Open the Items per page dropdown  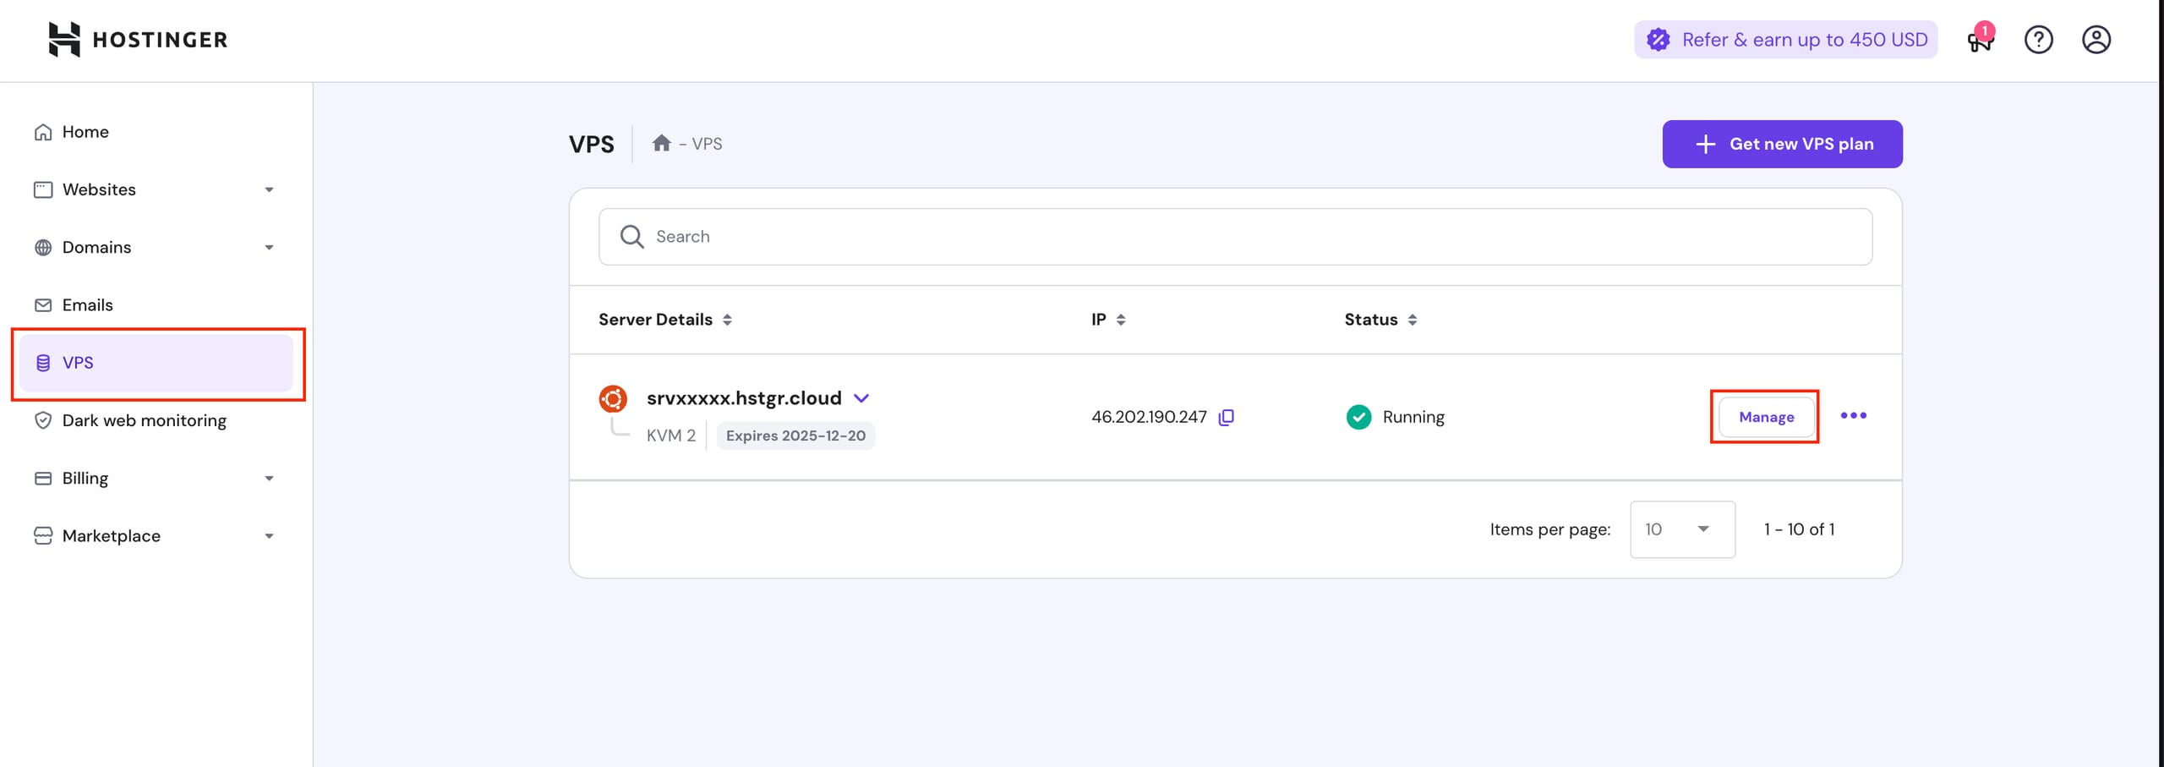pos(1681,529)
